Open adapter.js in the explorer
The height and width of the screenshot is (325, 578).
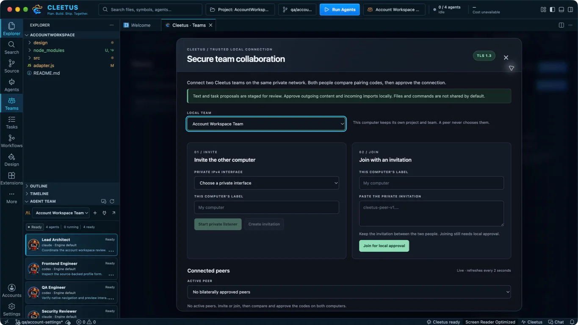pyautogui.click(x=71, y=66)
